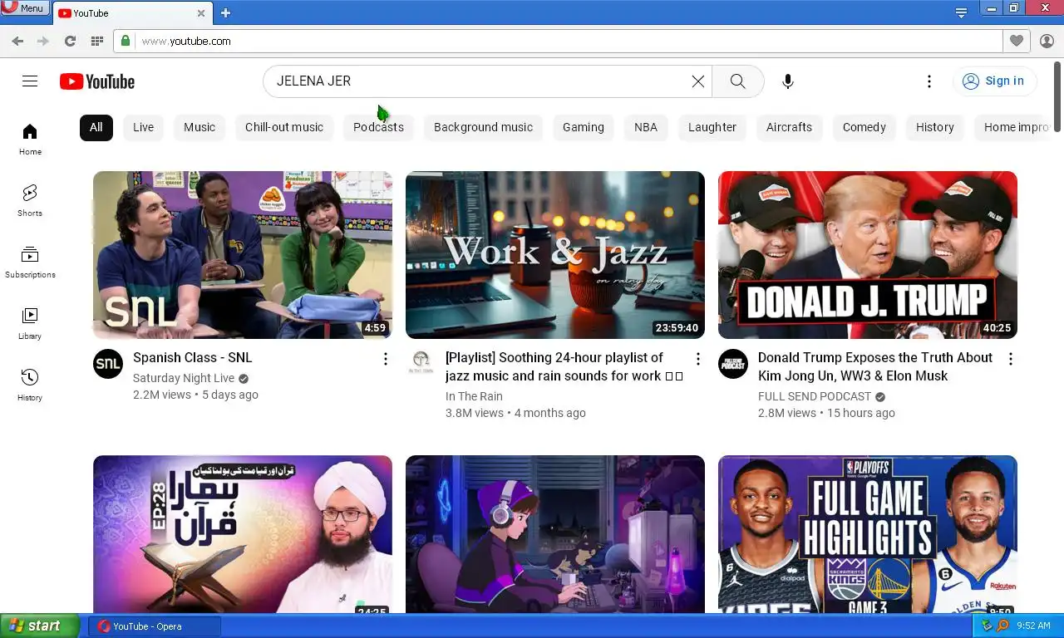1064x638 pixels.
Task: Click the magnifier search button
Action: [738, 81]
